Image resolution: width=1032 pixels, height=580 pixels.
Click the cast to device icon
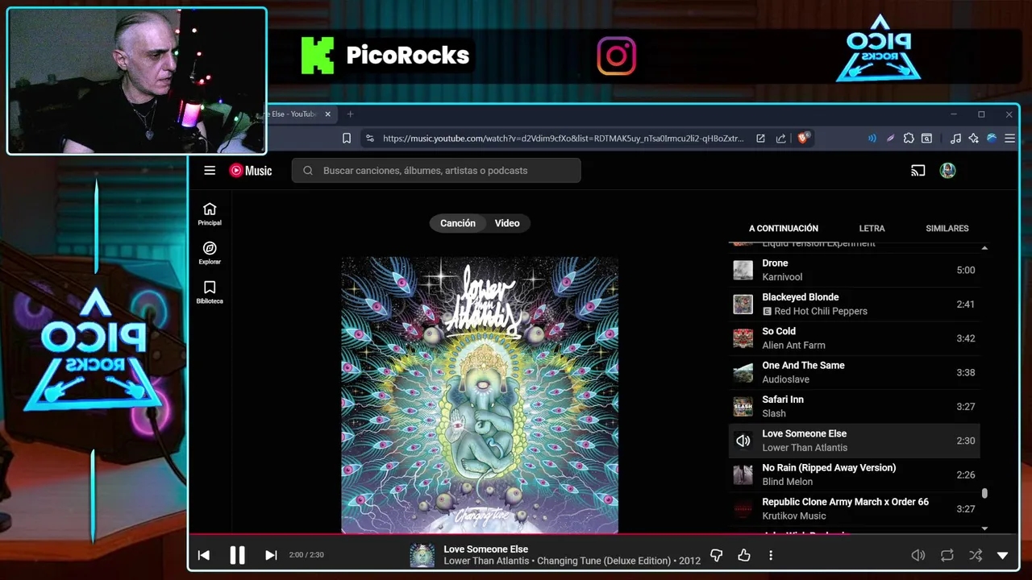[918, 171]
